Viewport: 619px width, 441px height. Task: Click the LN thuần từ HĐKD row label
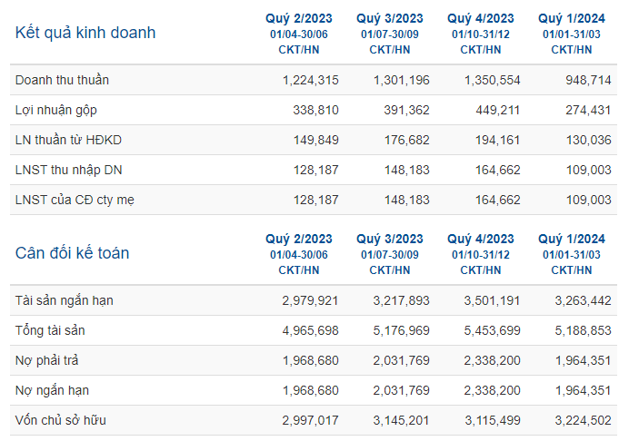68,140
